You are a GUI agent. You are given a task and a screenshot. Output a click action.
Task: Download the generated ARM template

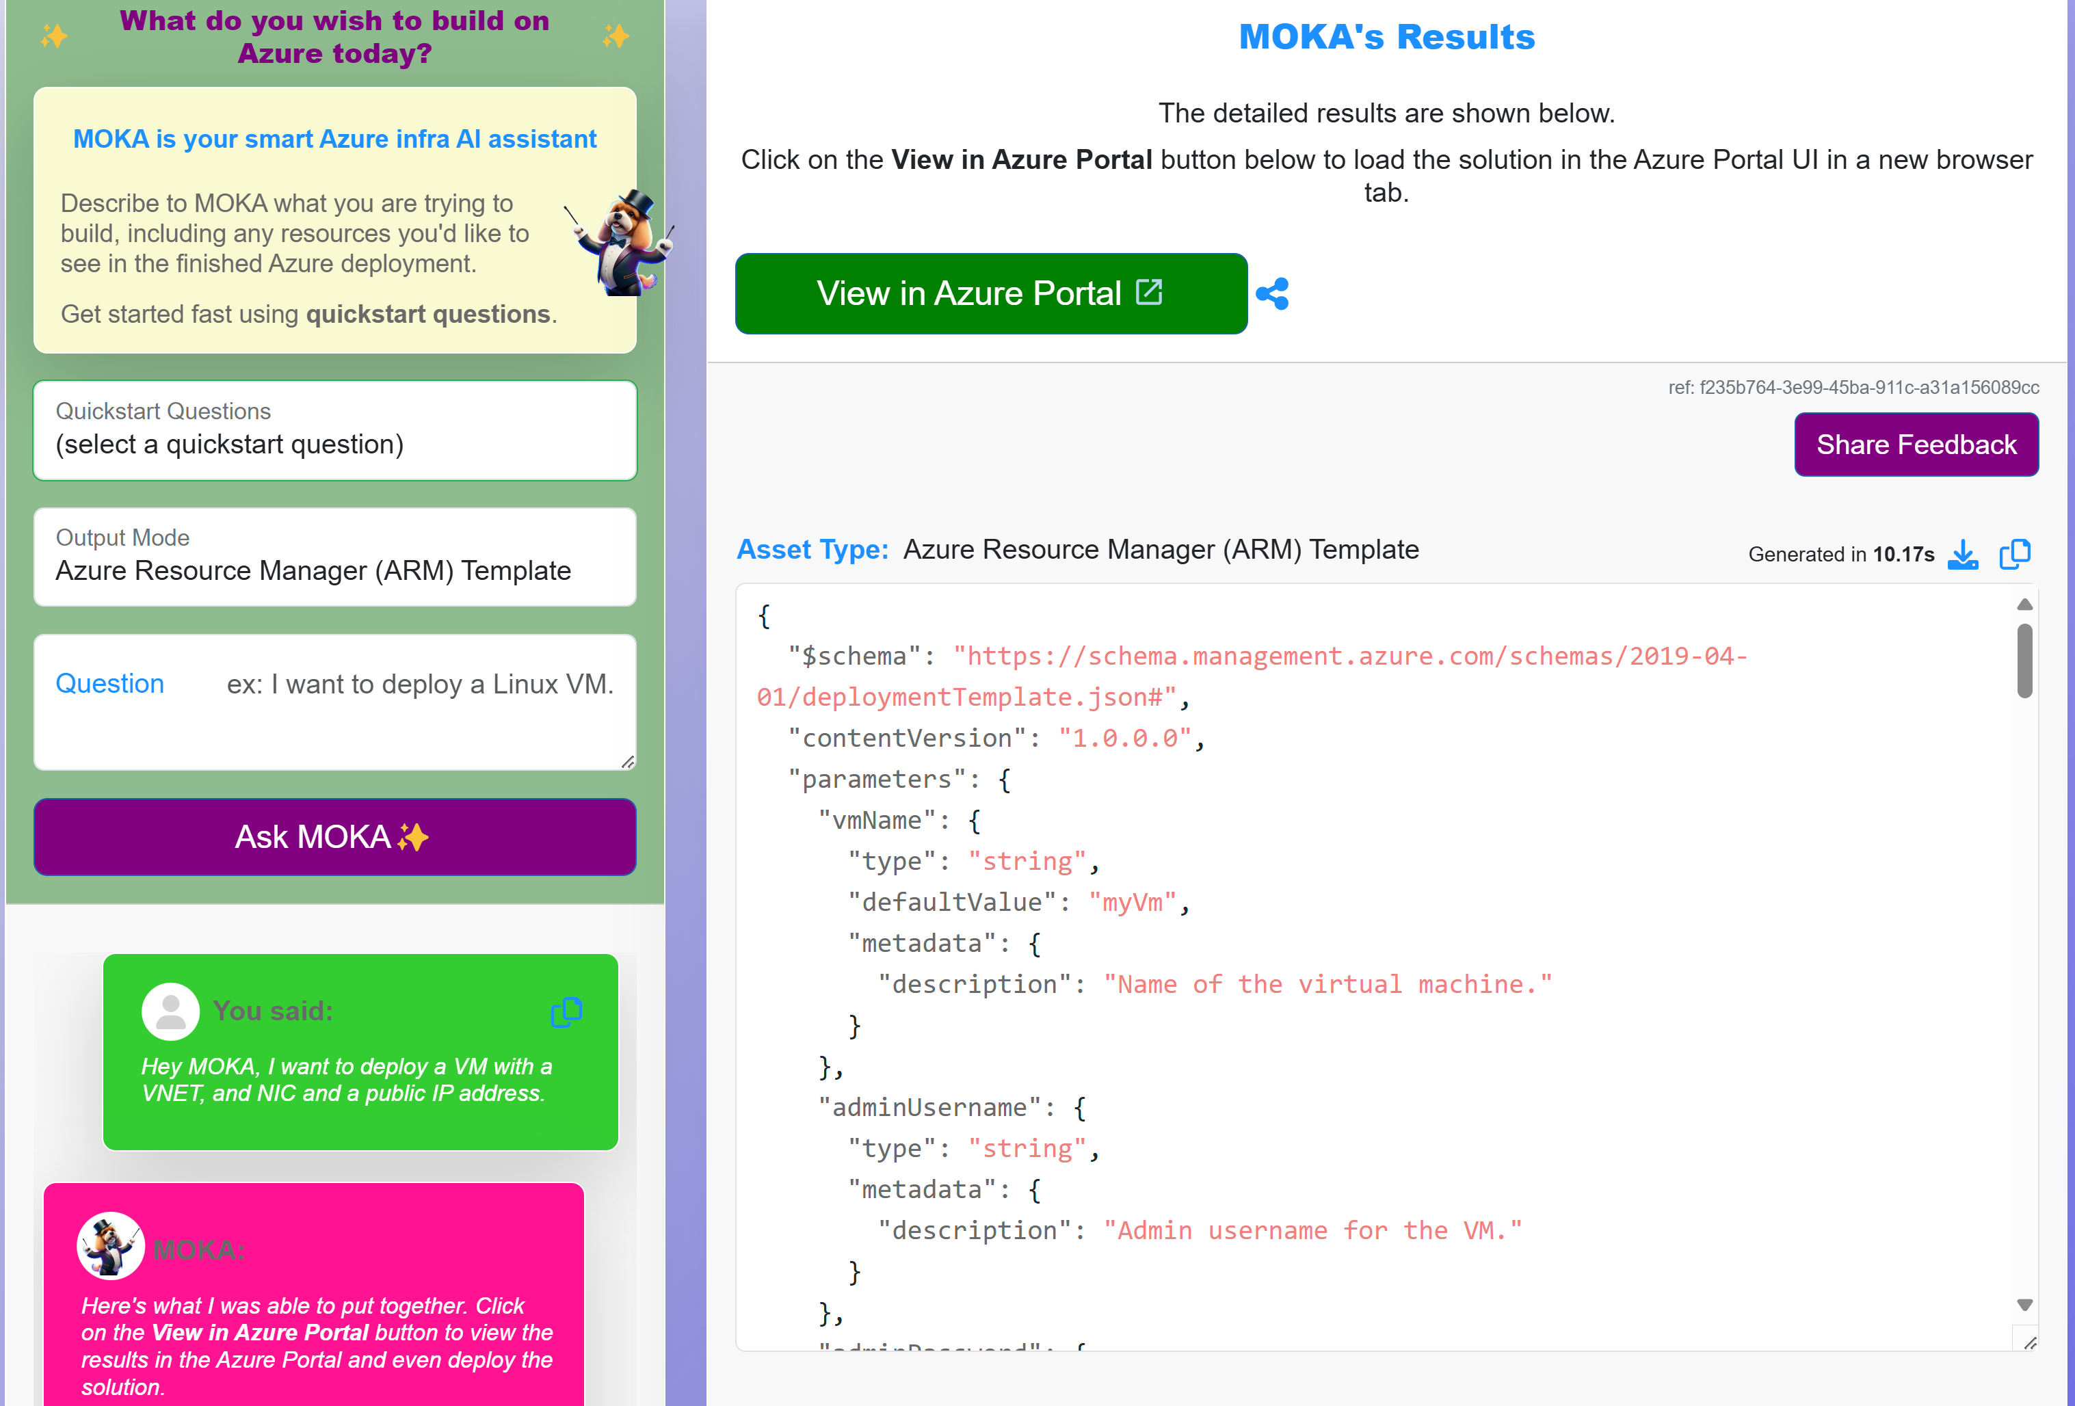pos(1963,555)
